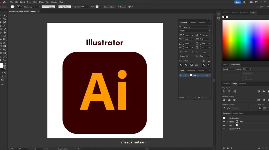This screenshot has height=150, width=269.
Task: Click the 5 pt. Round brush definition button
Action: (x=65, y=7)
